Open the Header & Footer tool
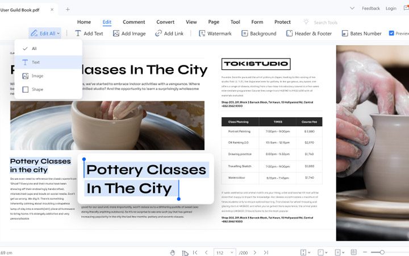 309,34
